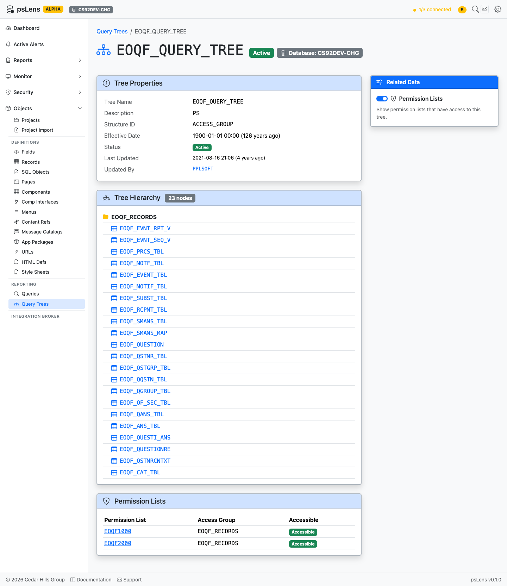
Task: Click the Fields sidebar icon
Action: [x=17, y=152]
